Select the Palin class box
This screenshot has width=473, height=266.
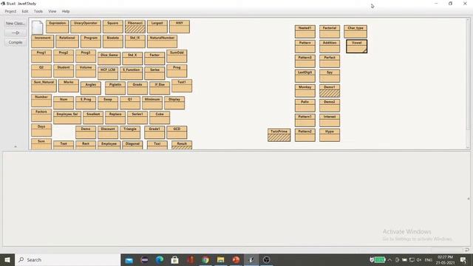click(305, 105)
